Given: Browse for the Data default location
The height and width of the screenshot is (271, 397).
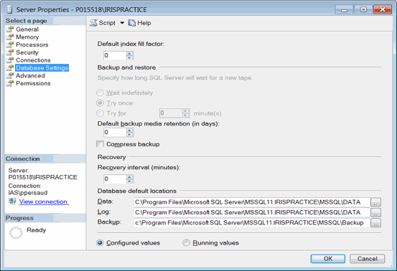Looking at the screenshot, I should 375,202.
